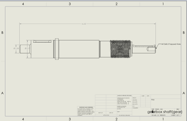Viewport: 187px width, 121px height.
Task: Select the gearbox shaft(gear) drawing number text
Action: 165,112
